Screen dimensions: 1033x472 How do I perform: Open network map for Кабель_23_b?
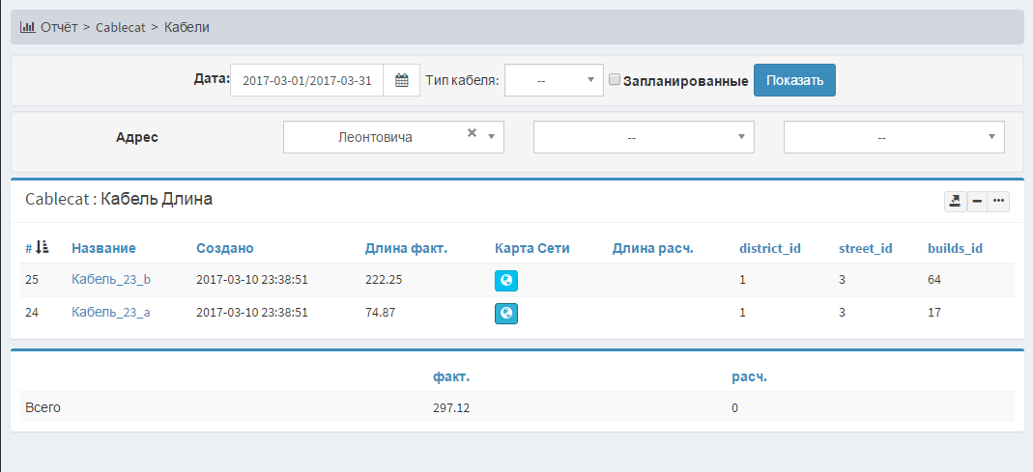click(505, 280)
